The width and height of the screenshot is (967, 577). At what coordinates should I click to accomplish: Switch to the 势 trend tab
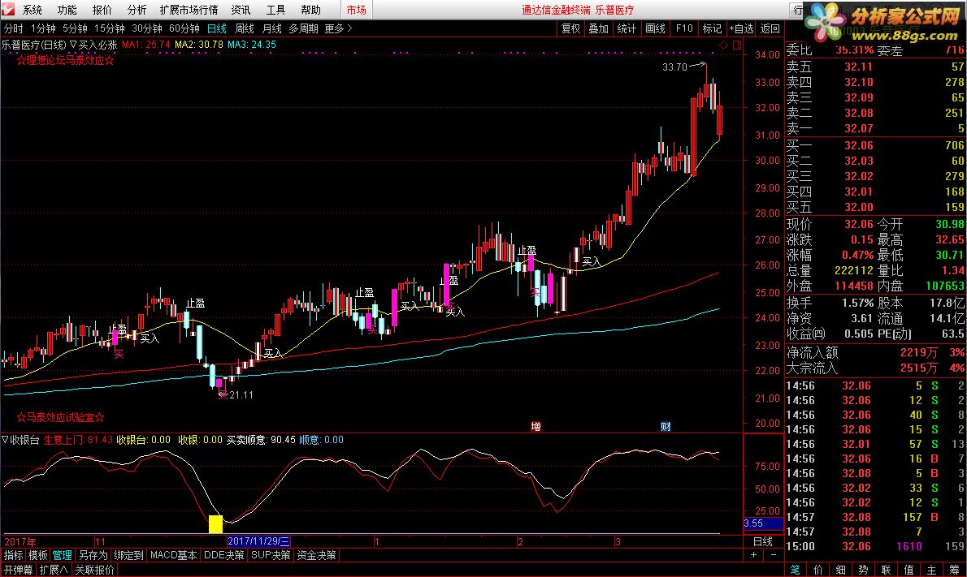pos(863,570)
